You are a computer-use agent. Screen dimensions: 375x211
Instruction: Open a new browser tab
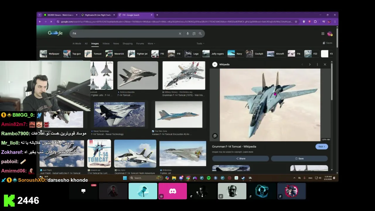click(157, 15)
